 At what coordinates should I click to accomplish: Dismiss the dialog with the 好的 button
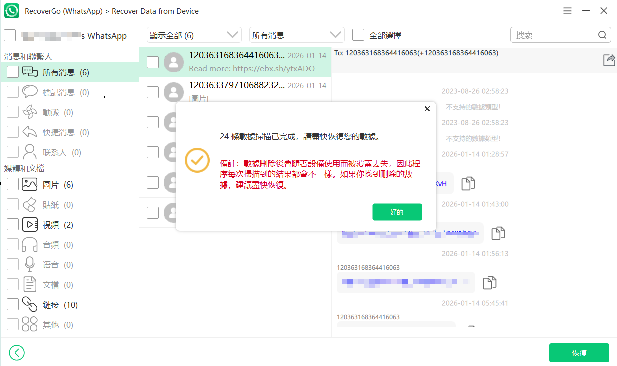tap(397, 212)
